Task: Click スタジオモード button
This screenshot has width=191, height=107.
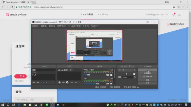Action: tap(147, 77)
